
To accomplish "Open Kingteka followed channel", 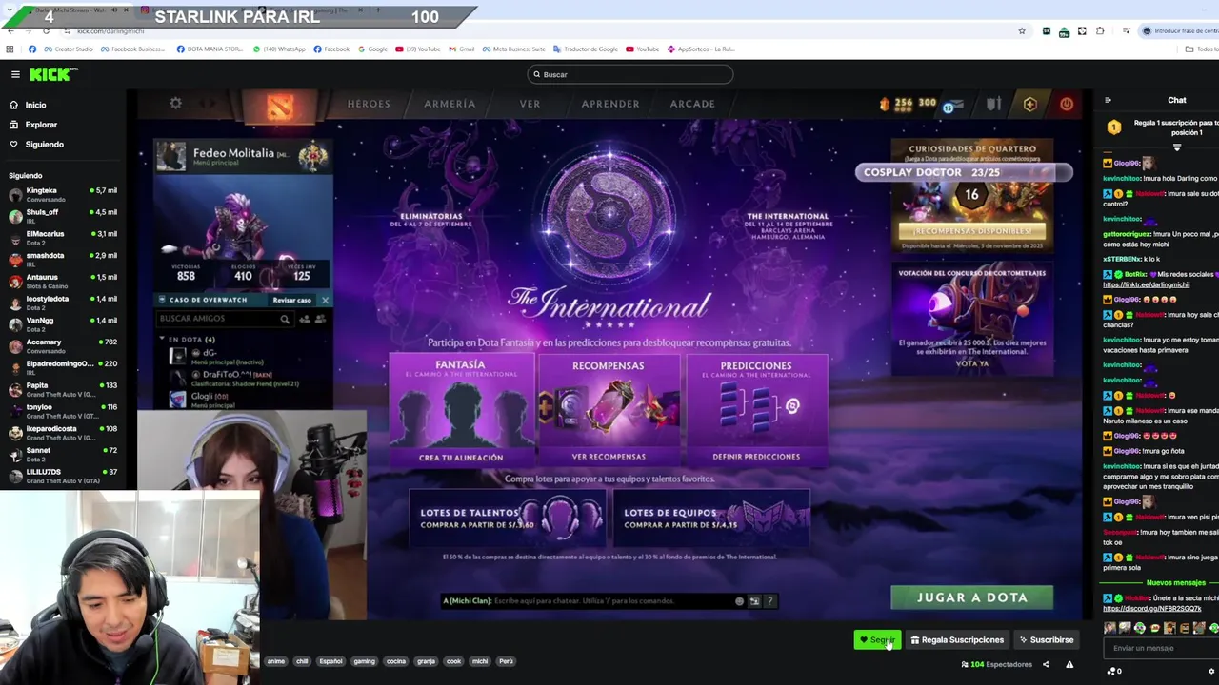I will click(63, 194).
